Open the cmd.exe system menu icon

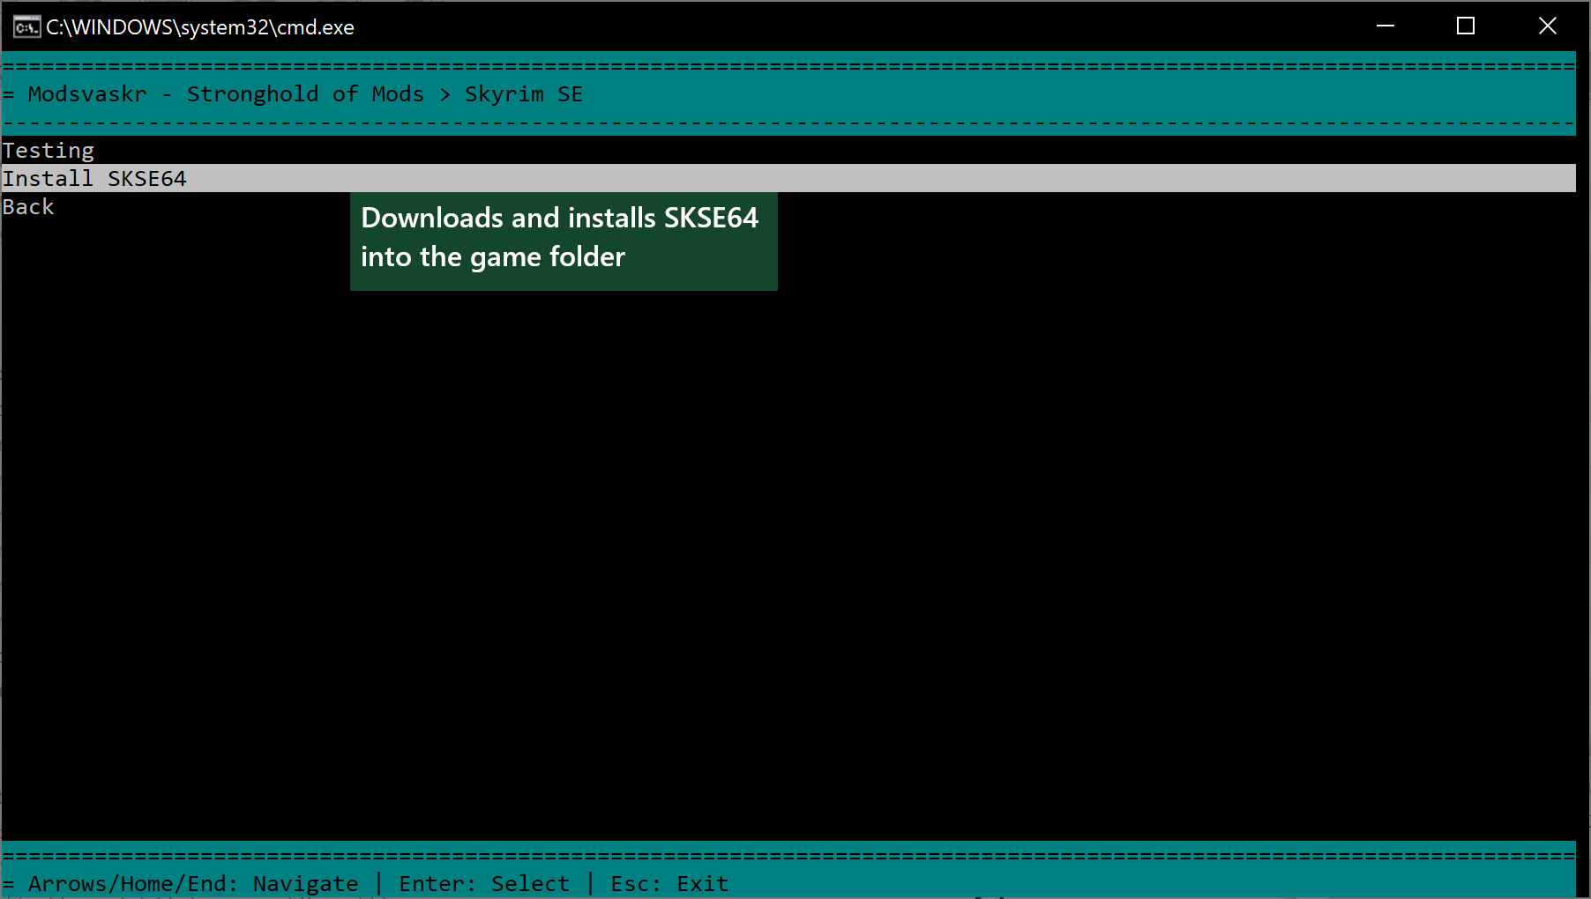[26, 26]
